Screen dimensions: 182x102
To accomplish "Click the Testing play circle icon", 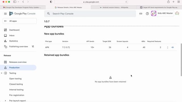I will click(5, 73).
